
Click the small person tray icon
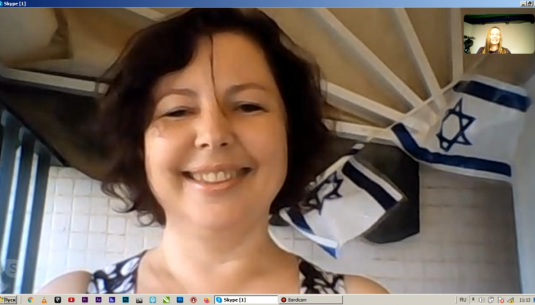click(x=473, y=300)
